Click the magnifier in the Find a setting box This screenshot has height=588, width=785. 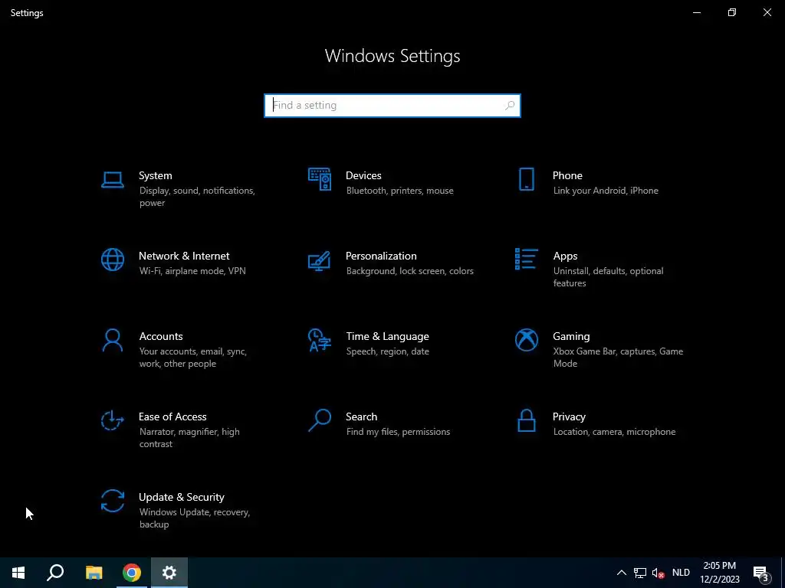[x=510, y=106]
